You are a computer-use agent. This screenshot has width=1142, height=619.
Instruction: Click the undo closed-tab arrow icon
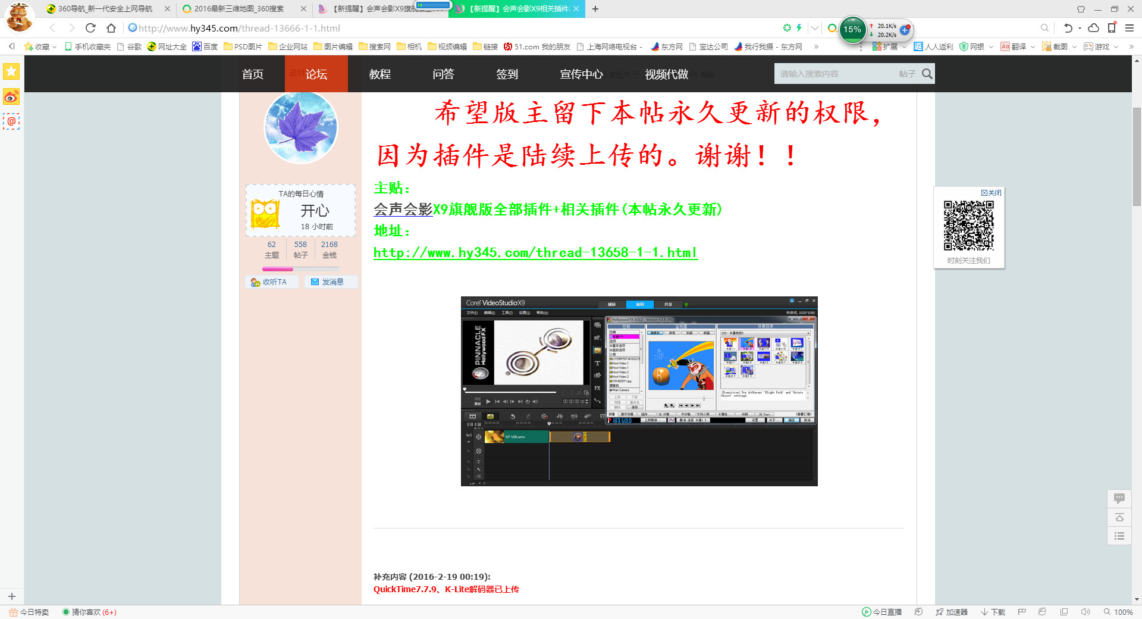pyautogui.click(x=1068, y=28)
